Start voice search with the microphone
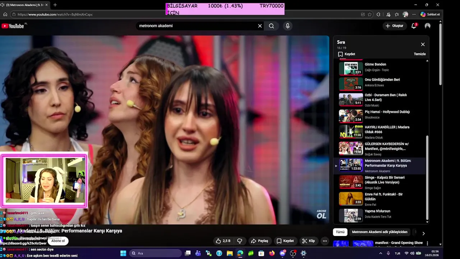Screen dimensions: 460x259 (x=287, y=26)
